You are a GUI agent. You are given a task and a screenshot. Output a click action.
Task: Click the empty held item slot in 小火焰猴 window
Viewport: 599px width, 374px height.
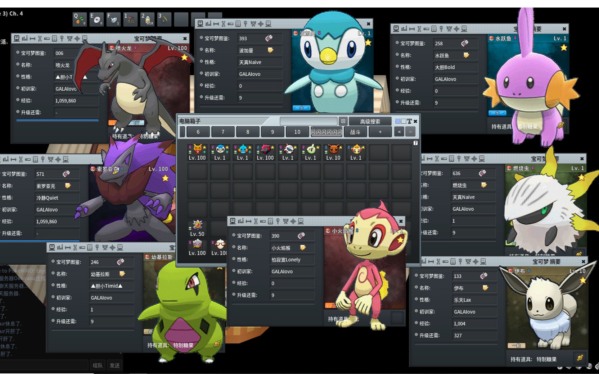click(397, 318)
